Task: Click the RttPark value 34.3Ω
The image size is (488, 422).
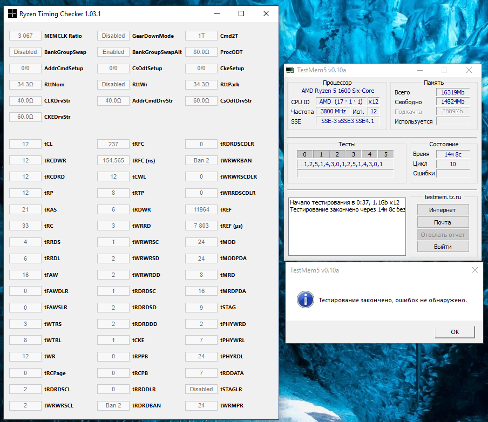Action: click(201, 84)
